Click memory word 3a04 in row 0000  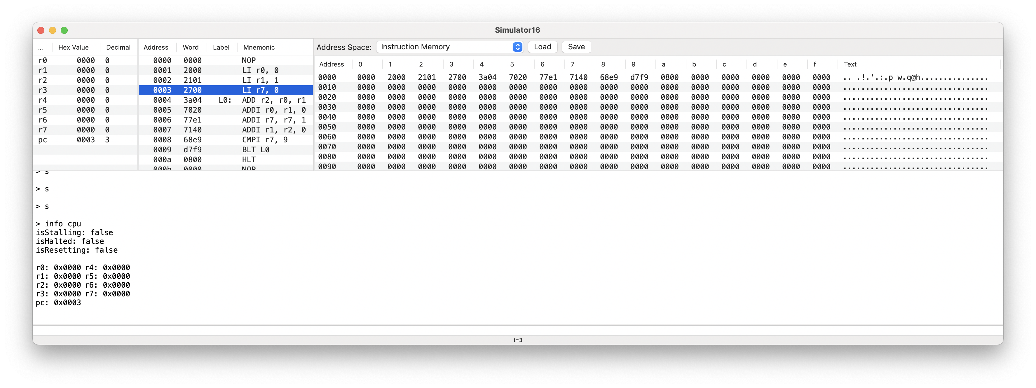tap(487, 77)
